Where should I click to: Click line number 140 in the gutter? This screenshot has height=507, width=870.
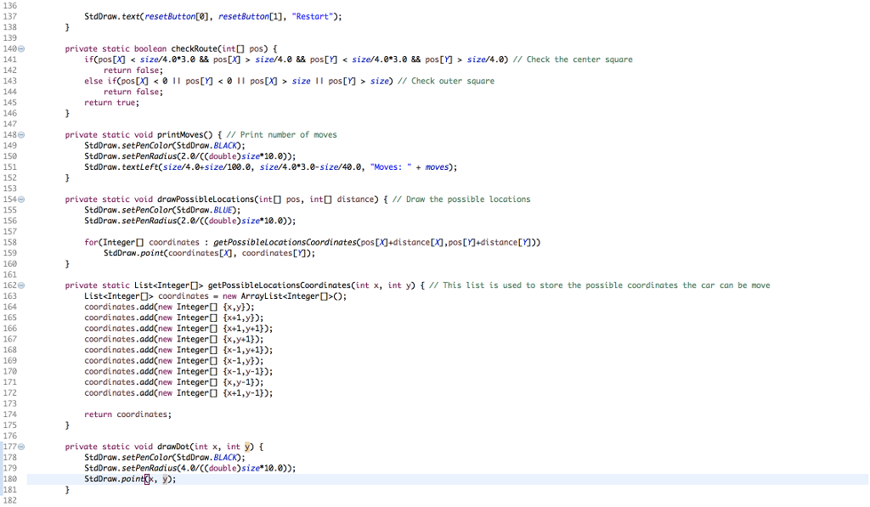pyautogui.click(x=10, y=49)
